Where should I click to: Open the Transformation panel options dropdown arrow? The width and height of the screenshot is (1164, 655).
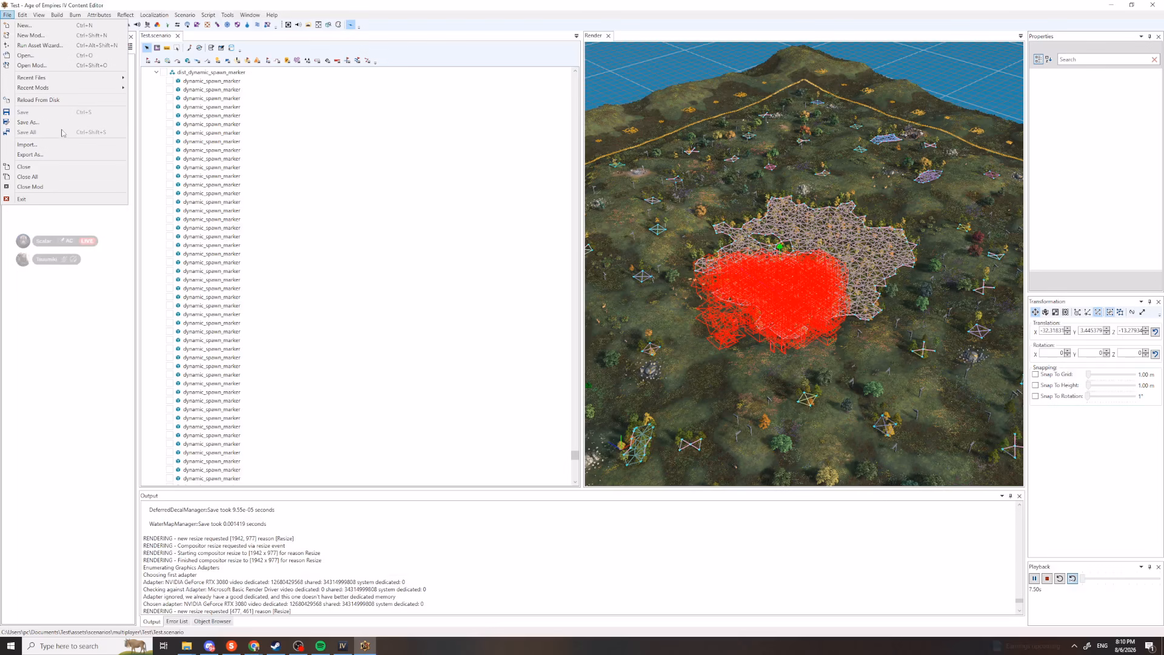[1141, 301]
